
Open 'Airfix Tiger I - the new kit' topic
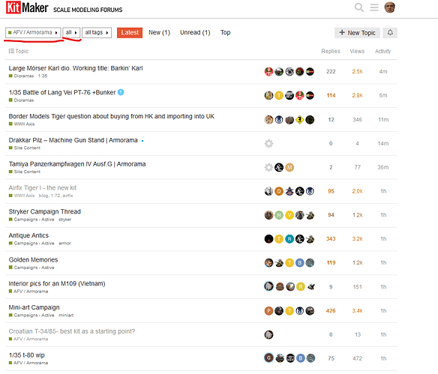tap(43, 188)
